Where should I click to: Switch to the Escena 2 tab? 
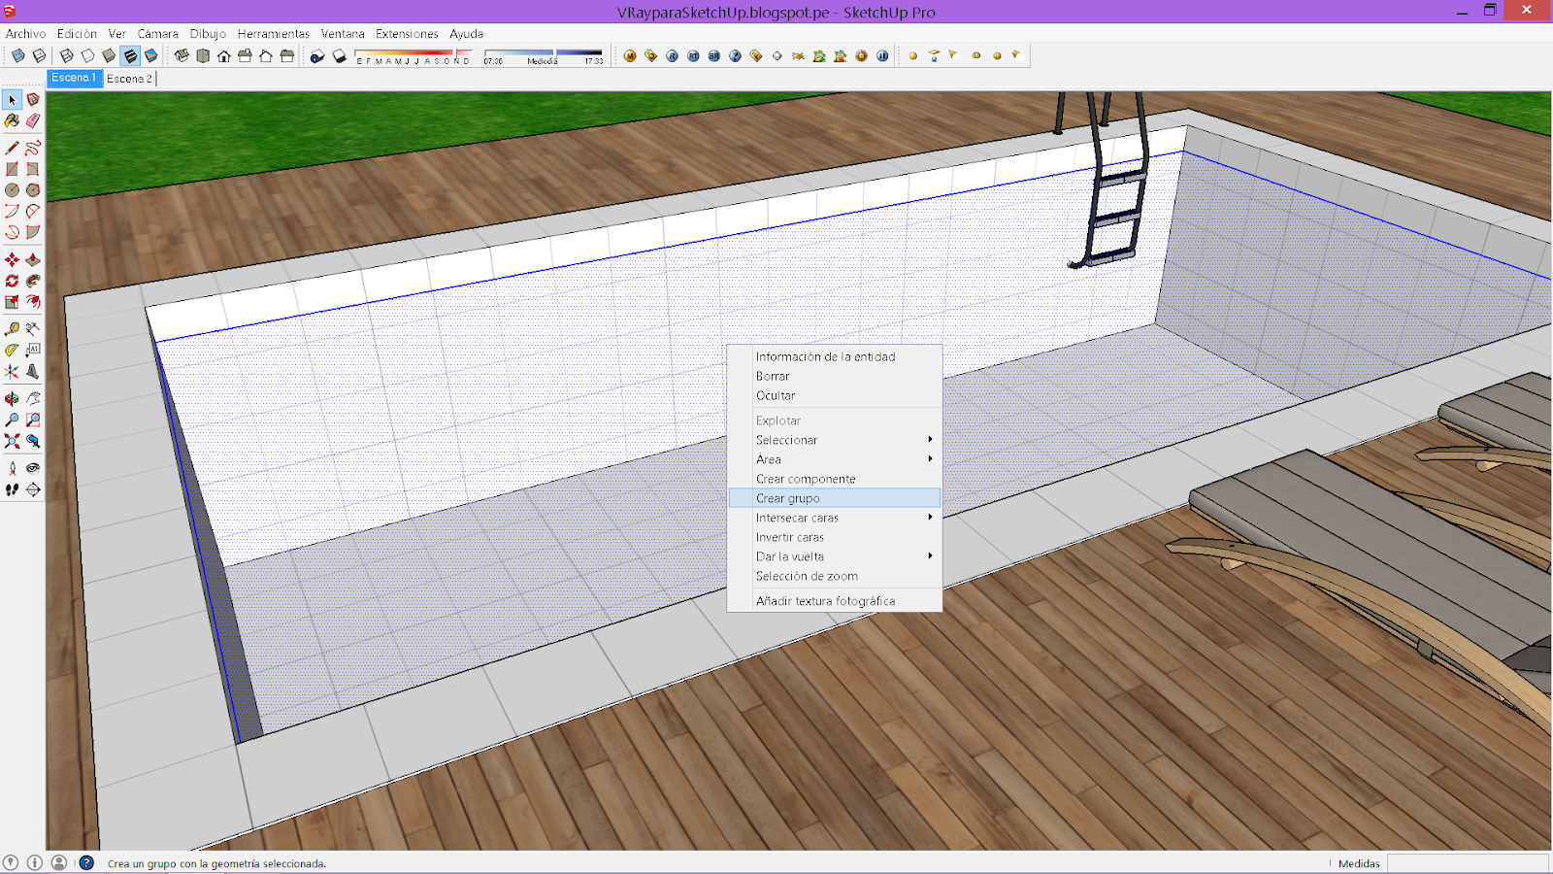click(x=129, y=78)
